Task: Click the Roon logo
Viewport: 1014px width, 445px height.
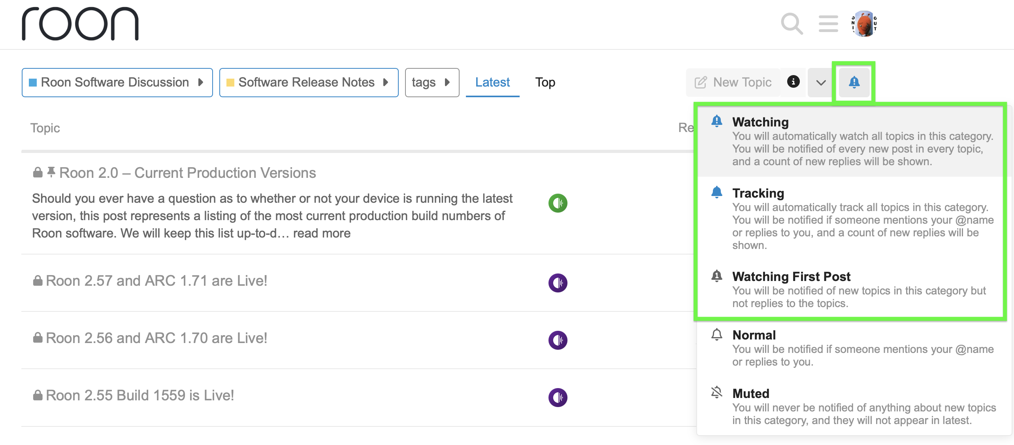Action: (80, 24)
